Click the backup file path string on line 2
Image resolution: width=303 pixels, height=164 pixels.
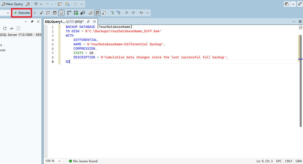[x=123, y=31]
